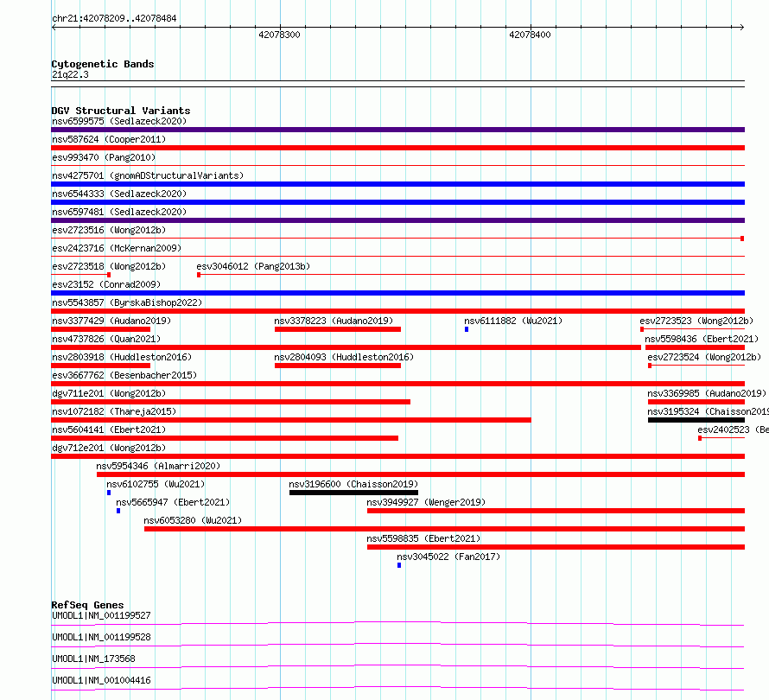This screenshot has height=700, width=769.
Task: Click blue marker under nsv3045022
Action: point(399,565)
